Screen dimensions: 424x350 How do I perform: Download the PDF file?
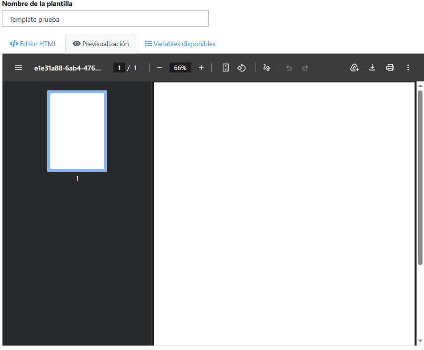pos(372,68)
